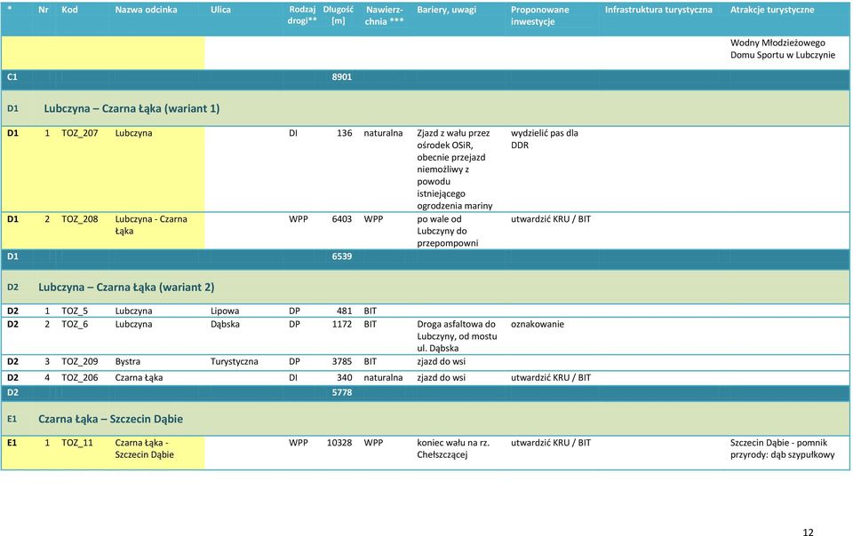This screenshot has height=536, width=853.
Task: Click 'naturalna' in the TOZ_207 row
Action: coord(383,133)
